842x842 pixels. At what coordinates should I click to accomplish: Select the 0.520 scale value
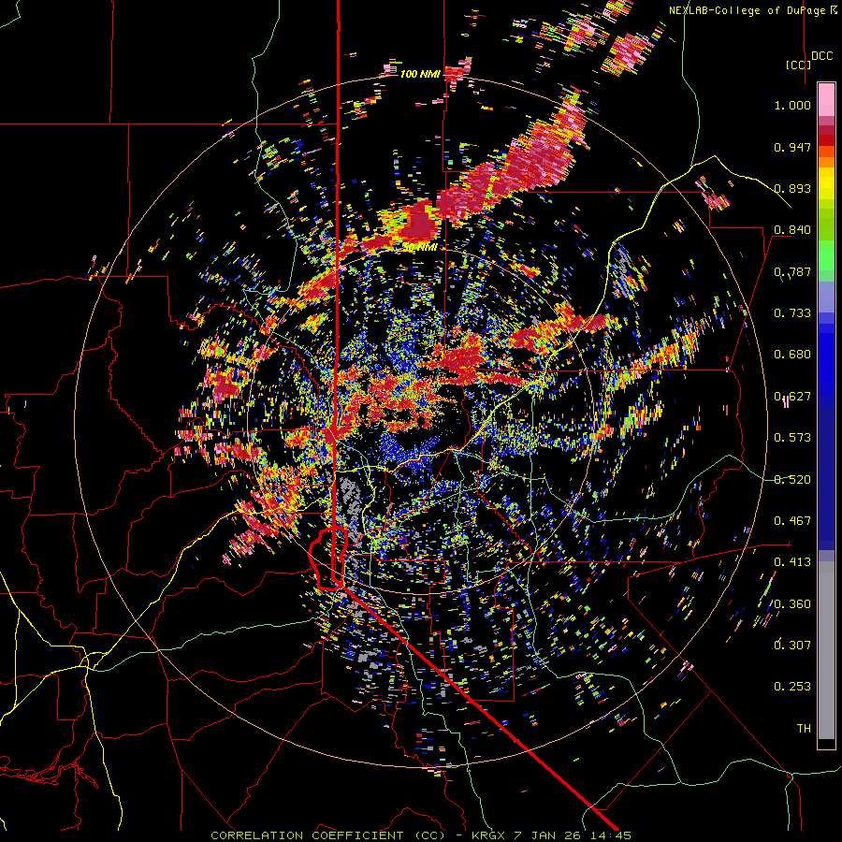pyautogui.click(x=792, y=480)
